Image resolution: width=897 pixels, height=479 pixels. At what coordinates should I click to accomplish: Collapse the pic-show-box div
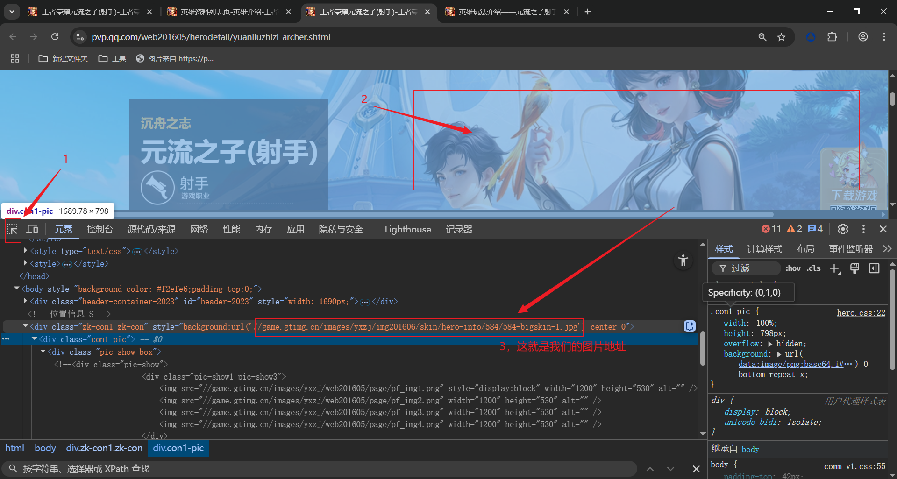(43, 352)
